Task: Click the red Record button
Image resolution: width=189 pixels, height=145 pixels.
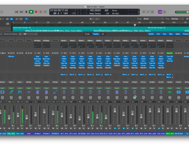Action: [36, 12]
